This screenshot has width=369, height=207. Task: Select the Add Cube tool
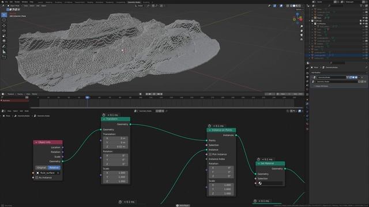[4, 57]
